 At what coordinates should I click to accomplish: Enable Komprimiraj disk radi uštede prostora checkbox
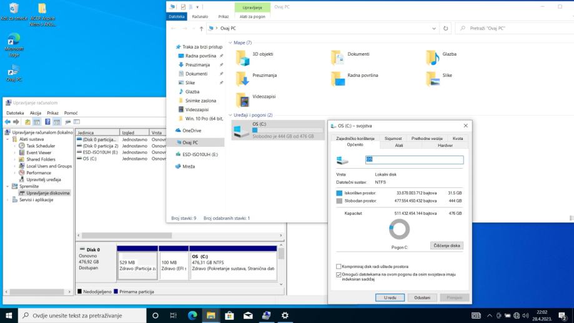click(x=339, y=267)
